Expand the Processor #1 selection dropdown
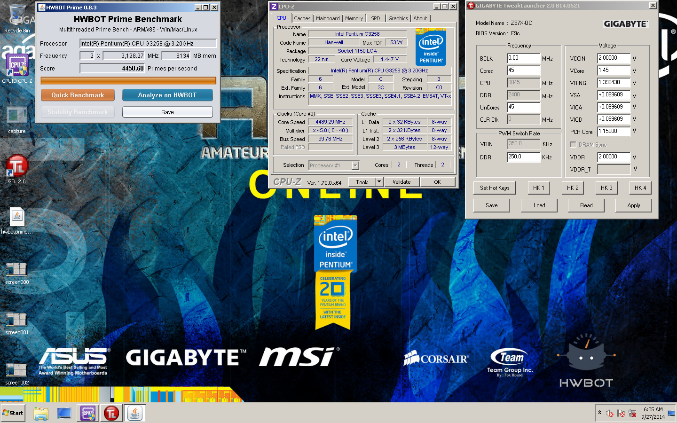 (355, 165)
